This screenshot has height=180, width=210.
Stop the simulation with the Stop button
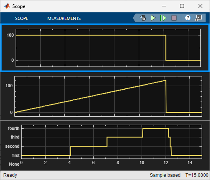coord(174,18)
